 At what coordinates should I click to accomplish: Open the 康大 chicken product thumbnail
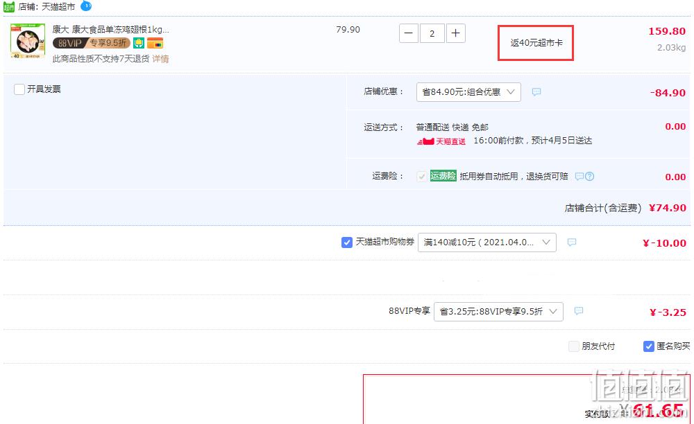28,41
